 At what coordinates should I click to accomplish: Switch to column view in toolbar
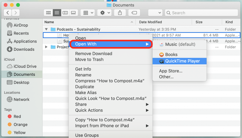click(65, 13)
